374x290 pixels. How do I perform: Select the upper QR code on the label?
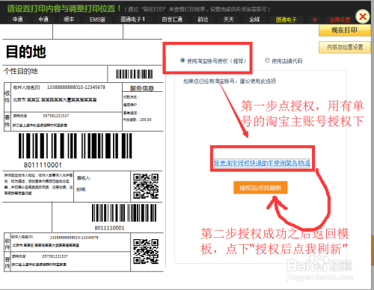(146, 186)
